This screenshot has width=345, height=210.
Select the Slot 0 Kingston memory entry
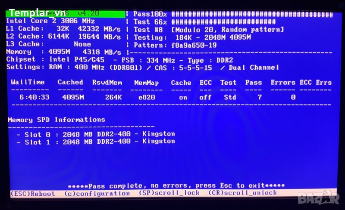click(x=96, y=134)
